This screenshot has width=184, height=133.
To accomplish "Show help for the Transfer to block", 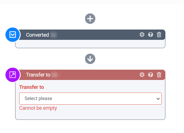I will 150,75.
